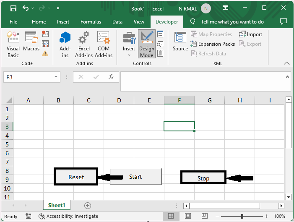The image size is (294, 222).
Task: Click the NIRMAL account avatar
Action: click(x=206, y=9)
